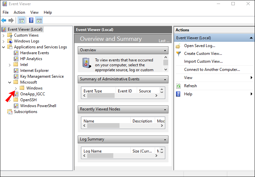Click the Back arrow toolbar icon
This screenshot has height=177, width=255.
[x=4, y=20]
